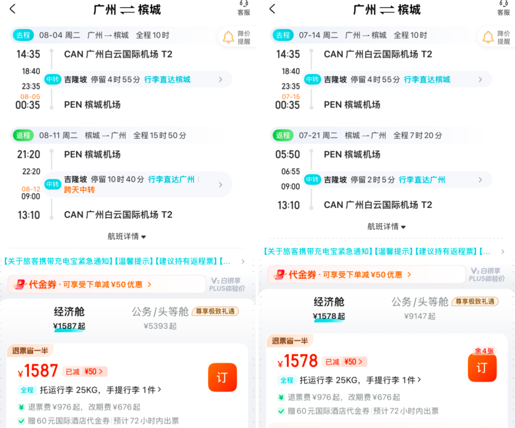Click the 尊享极致礼遇 badge next to 公务/头等舱
This screenshot has height=428, width=515.
tap(216, 311)
